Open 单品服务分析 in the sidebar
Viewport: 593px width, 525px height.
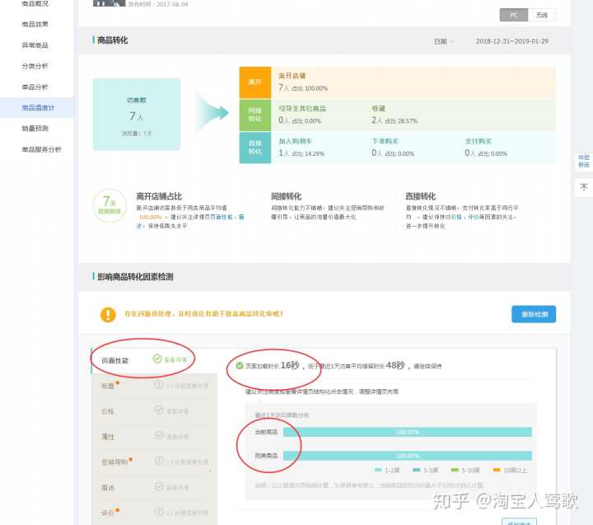tap(41, 149)
